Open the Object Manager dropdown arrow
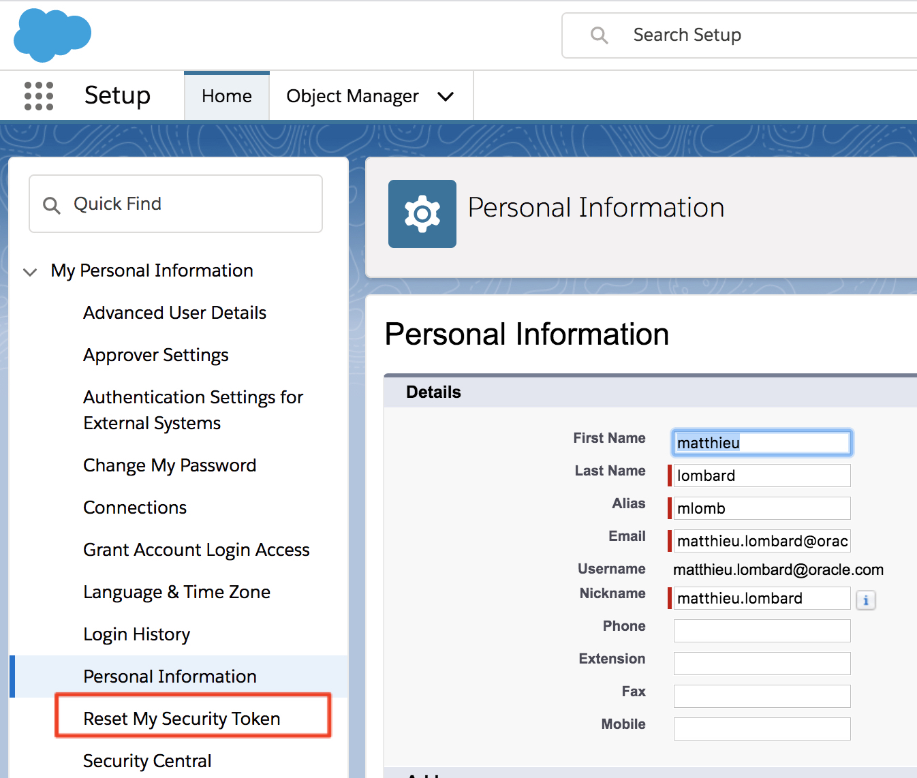917x778 pixels. (x=446, y=97)
